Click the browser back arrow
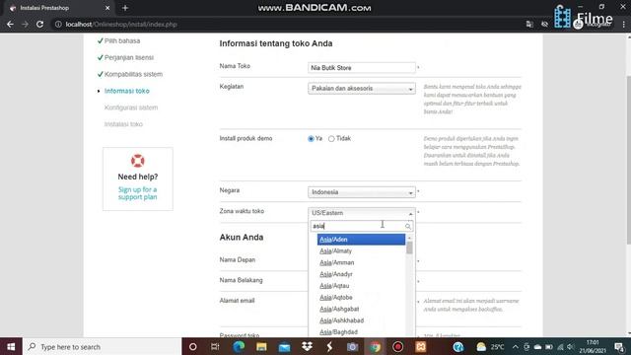The image size is (631, 355). pos(10,24)
